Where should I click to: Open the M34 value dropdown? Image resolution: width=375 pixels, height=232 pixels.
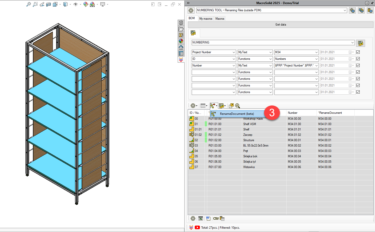click(x=317, y=52)
